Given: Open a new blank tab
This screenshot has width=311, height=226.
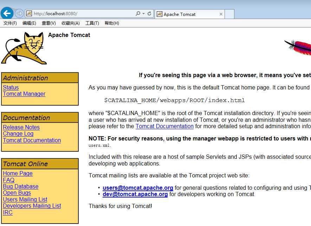Looking at the screenshot, I should 229,14.
